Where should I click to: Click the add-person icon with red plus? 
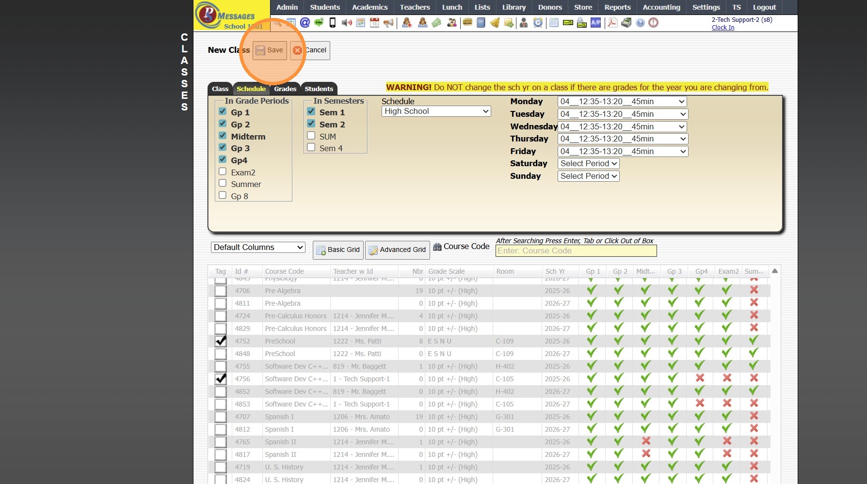point(407,22)
